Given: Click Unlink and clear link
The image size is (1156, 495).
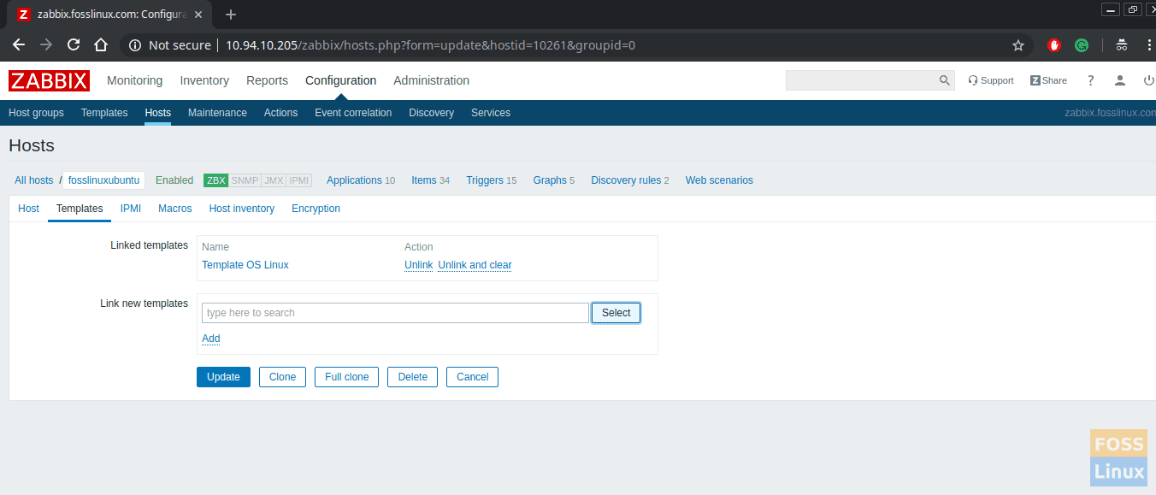Looking at the screenshot, I should click(x=475, y=265).
